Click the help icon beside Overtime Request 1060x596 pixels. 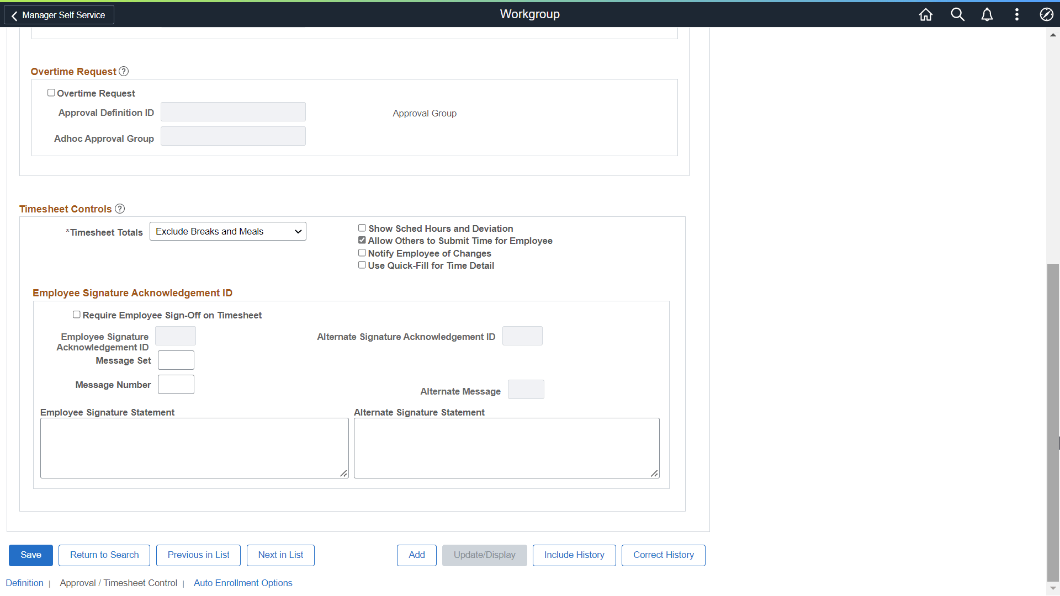(x=123, y=71)
